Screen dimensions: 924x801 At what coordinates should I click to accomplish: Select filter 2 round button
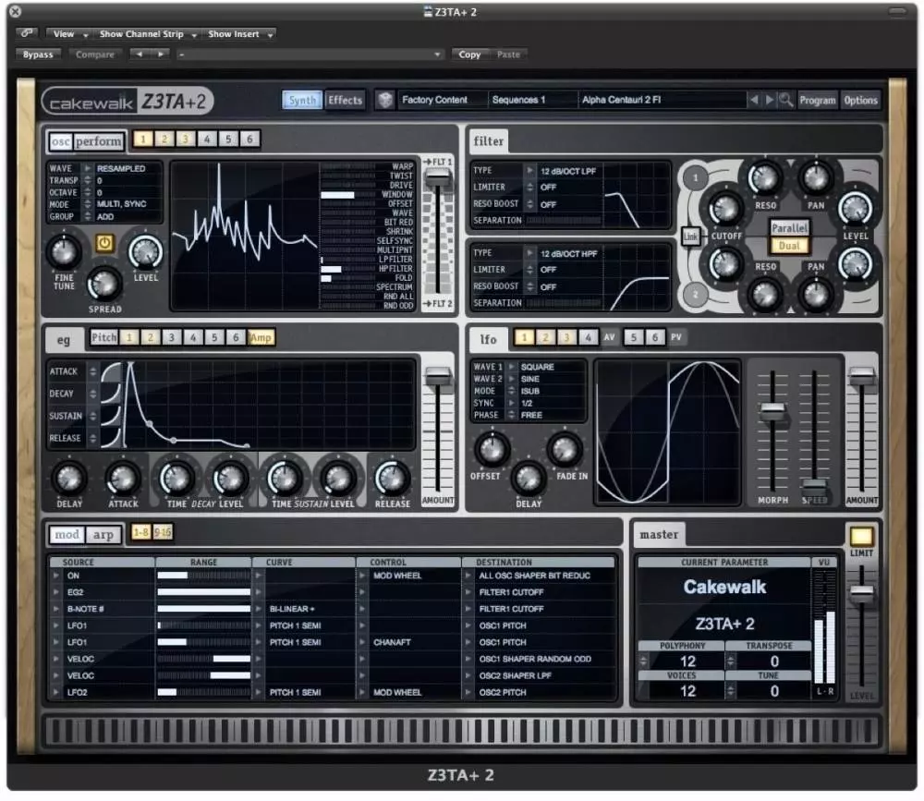pyautogui.click(x=696, y=294)
